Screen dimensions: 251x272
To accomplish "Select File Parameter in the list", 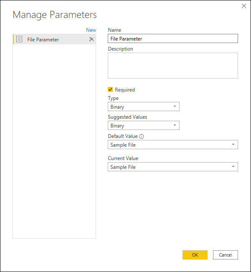I will pyautogui.click(x=54, y=39).
